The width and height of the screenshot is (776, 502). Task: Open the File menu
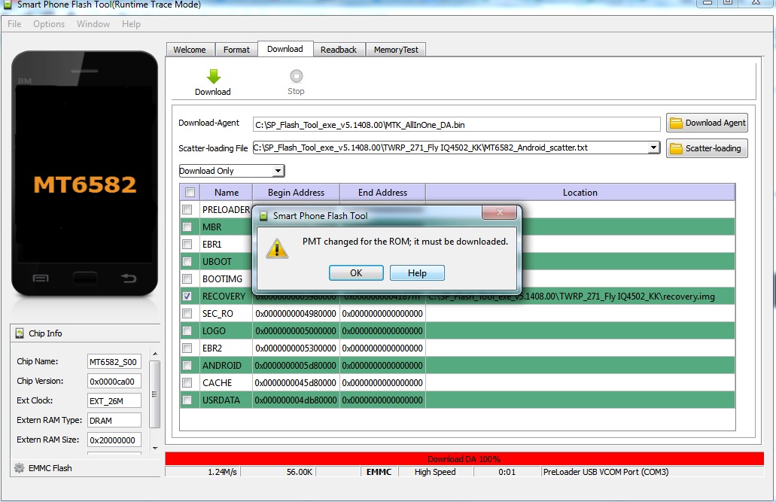[x=14, y=24]
